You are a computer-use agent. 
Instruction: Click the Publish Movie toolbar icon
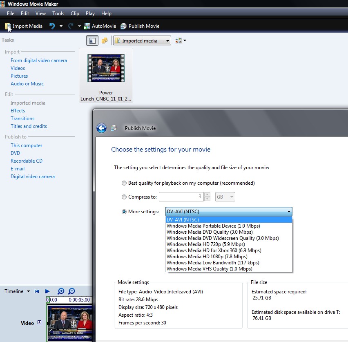coord(123,26)
